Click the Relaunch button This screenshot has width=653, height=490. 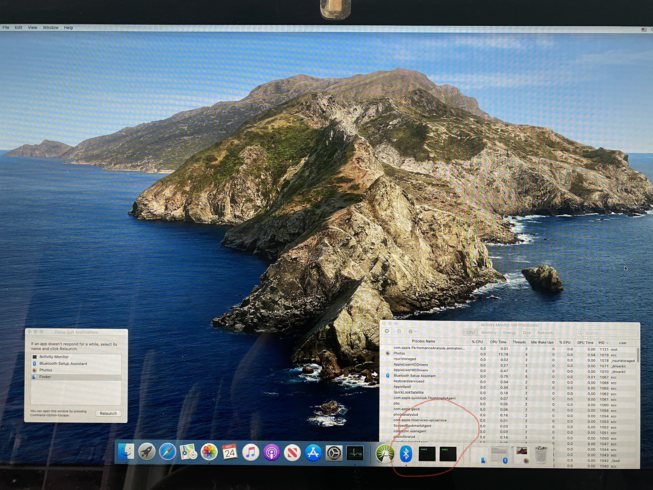[x=108, y=413]
